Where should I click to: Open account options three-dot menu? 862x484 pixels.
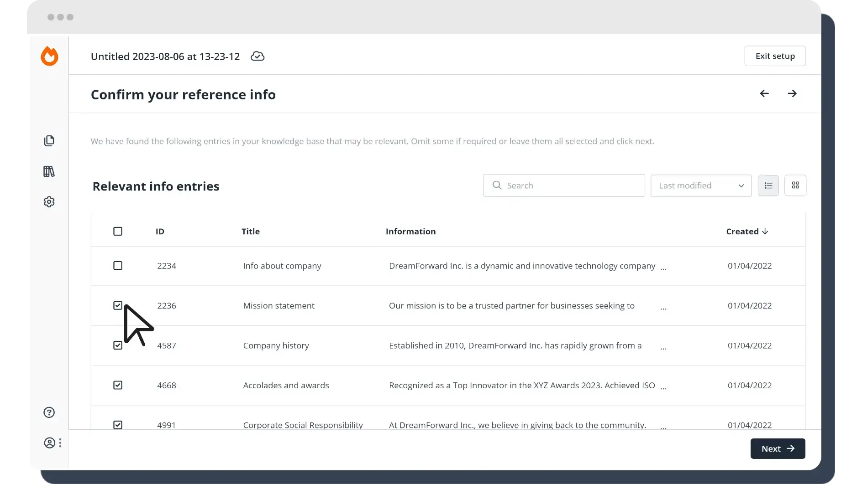click(60, 443)
